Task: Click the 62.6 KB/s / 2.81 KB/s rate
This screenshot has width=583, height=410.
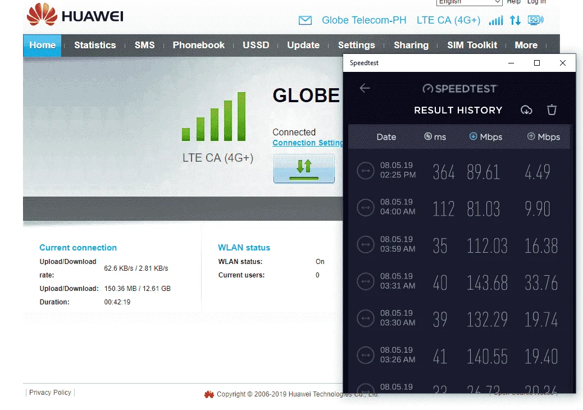Action: pyautogui.click(x=136, y=268)
